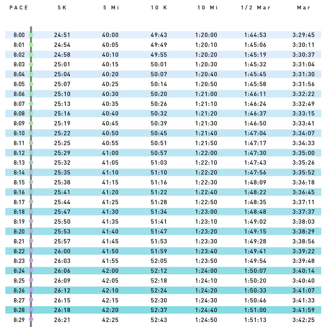Click the purple dot beside pace 8:25

coord(31,280)
